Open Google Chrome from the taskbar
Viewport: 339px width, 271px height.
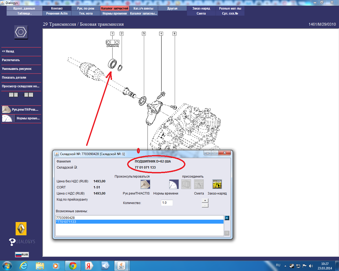tap(73, 266)
